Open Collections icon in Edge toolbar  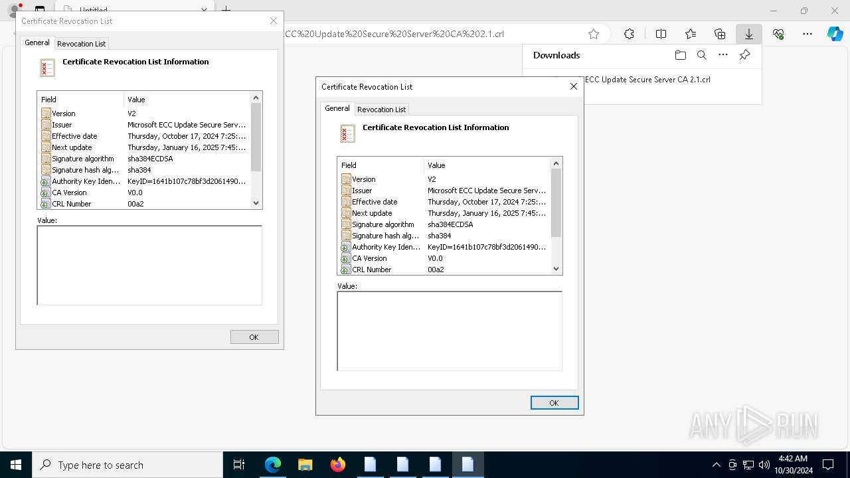pyautogui.click(x=720, y=34)
